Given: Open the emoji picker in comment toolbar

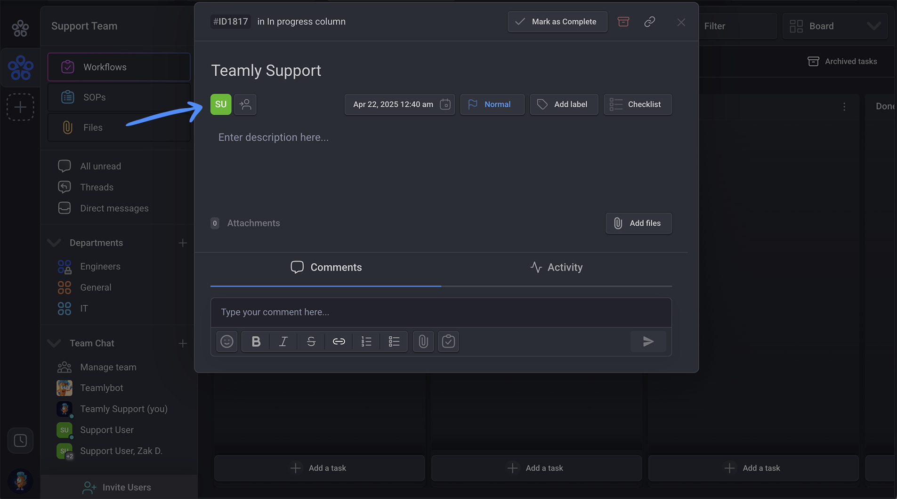Looking at the screenshot, I should point(227,341).
